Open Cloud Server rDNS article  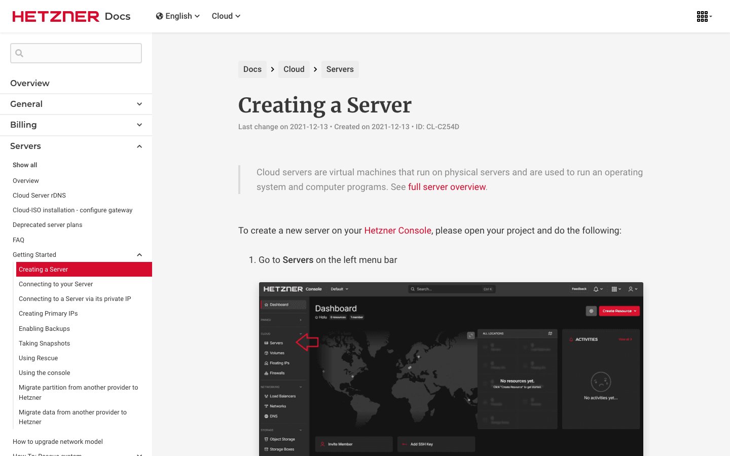point(39,196)
